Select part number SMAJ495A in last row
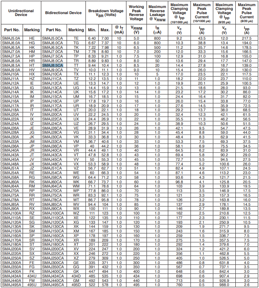Viewport: 259px width, 288px height. (x=11, y=285)
